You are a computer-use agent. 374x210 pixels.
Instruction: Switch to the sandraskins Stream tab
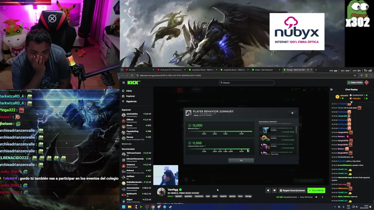coord(202,70)
